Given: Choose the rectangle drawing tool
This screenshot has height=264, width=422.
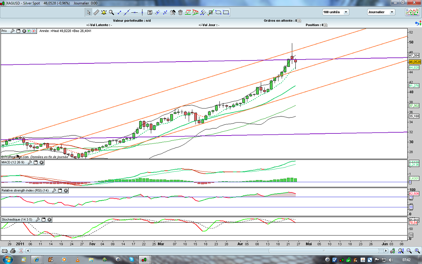Looking at the screenshot, I should coord(226,13).
